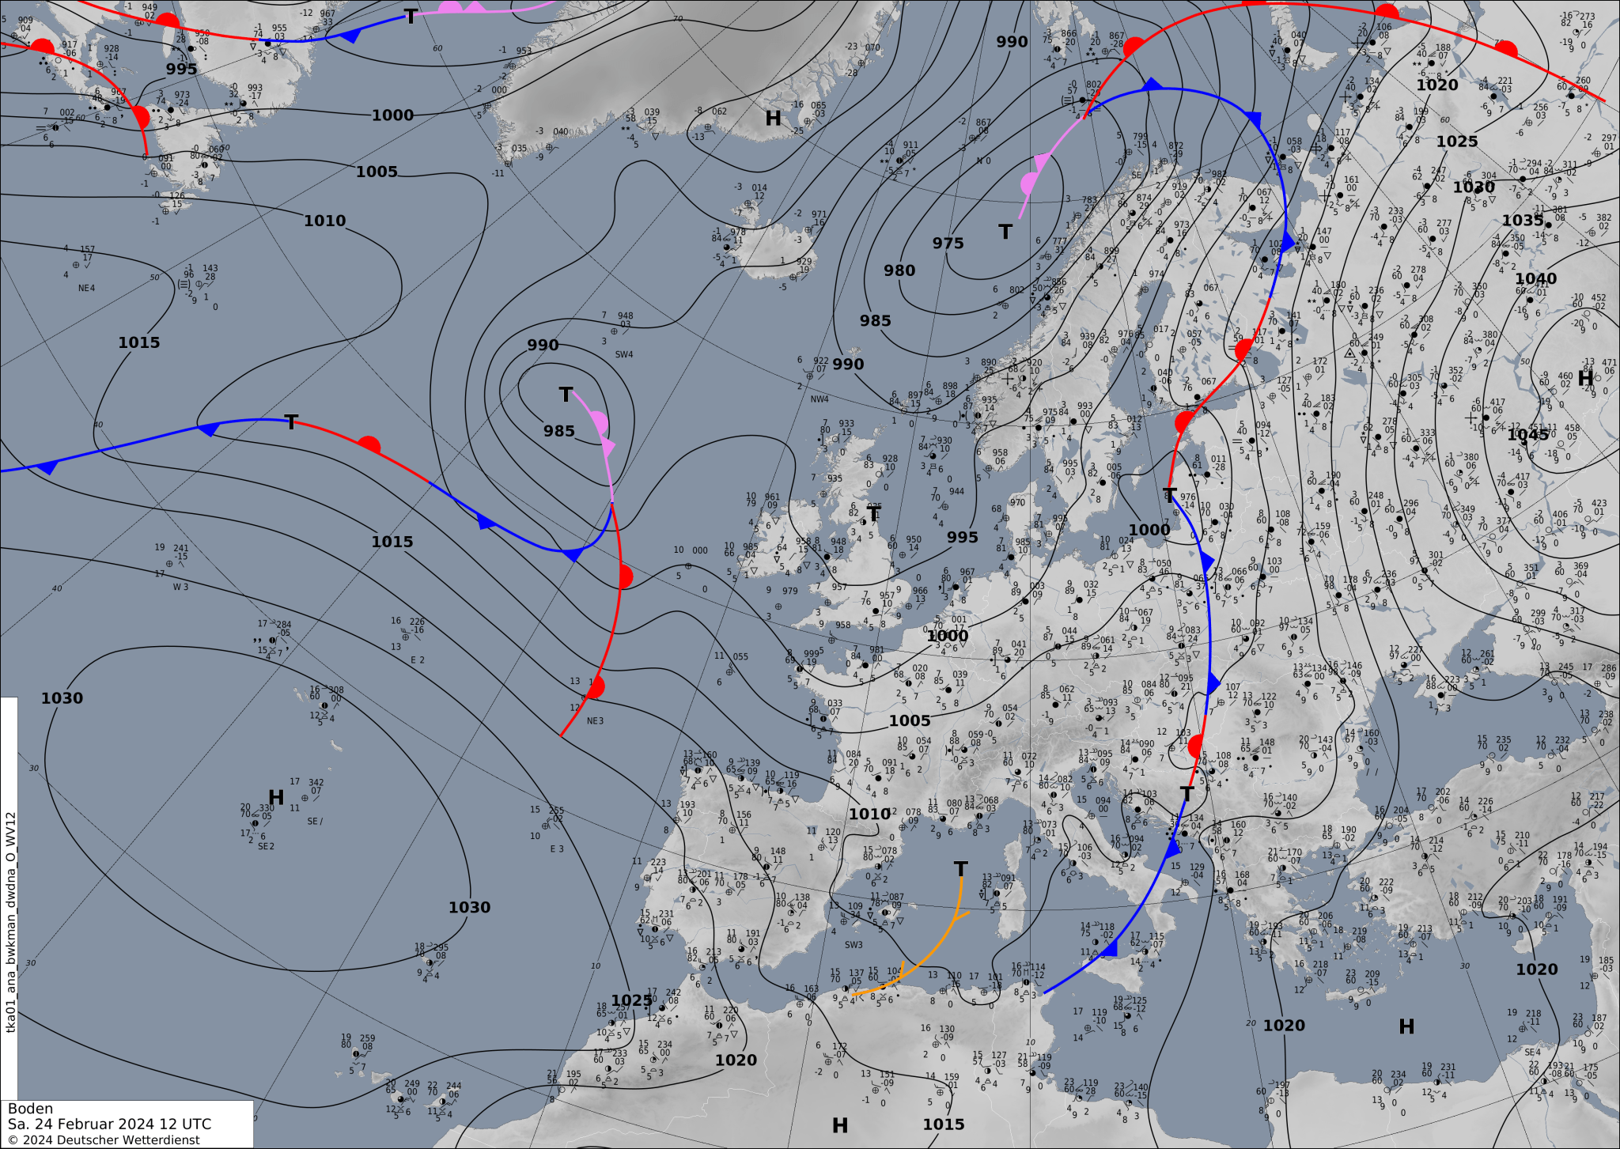Image resolution: width=1620 pixels, height=1149 pixels.
Task: Click the "975" isobar label
Action: [x=948, y=243]
